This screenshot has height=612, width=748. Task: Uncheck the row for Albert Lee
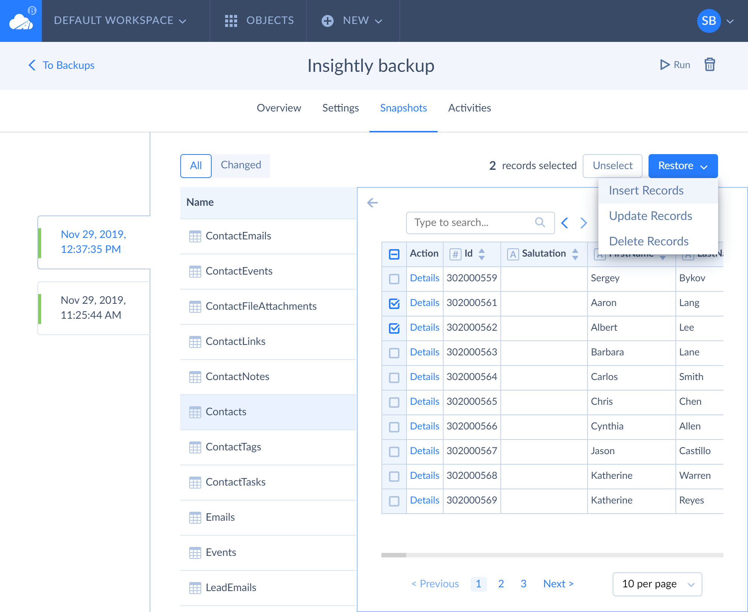pyautogui.click(x=394, y=328)
